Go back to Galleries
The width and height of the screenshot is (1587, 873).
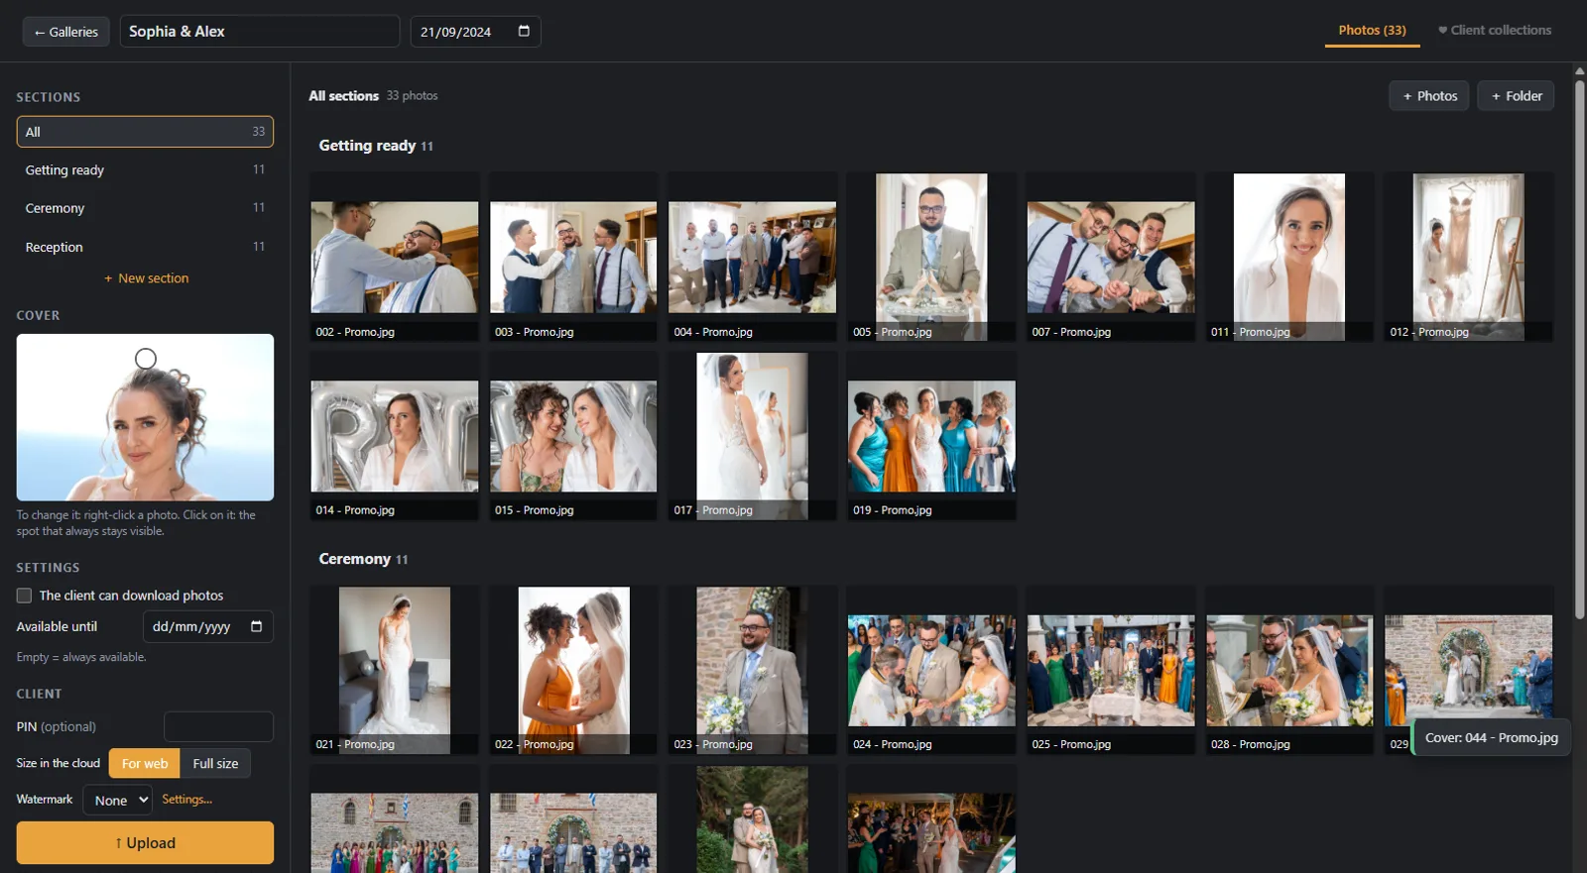[x=66, y=31]
